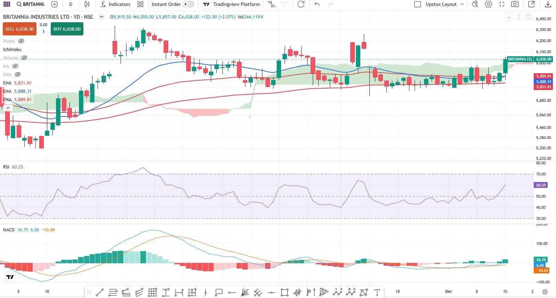Select the Trend Line drawing tool
This screenshot has width=556, height=298.
tap(100, 292)
